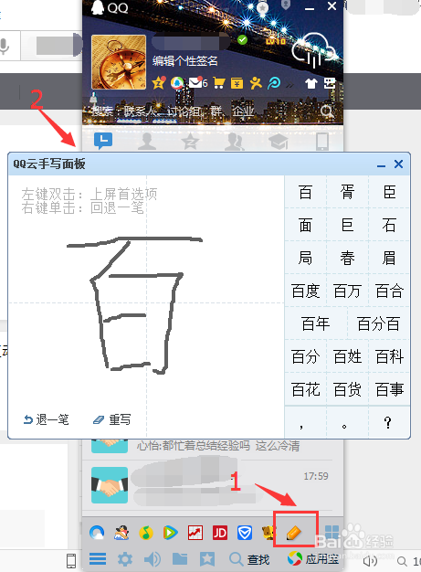Select the phrase 百年
Image resolution: width=421 pixels, height=572 pixels.
[x=316, y=323]
